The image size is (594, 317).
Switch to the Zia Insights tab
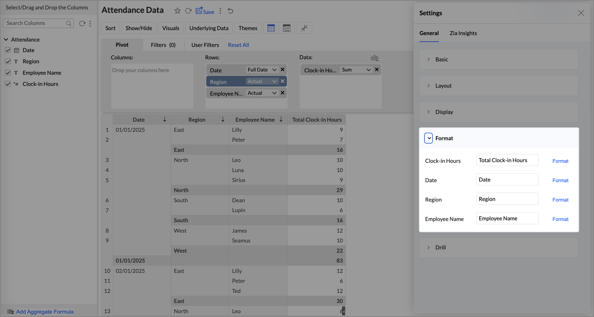(463, 33)
